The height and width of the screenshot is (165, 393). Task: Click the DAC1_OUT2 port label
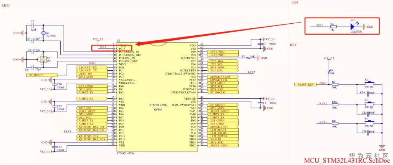click(91, 111)
